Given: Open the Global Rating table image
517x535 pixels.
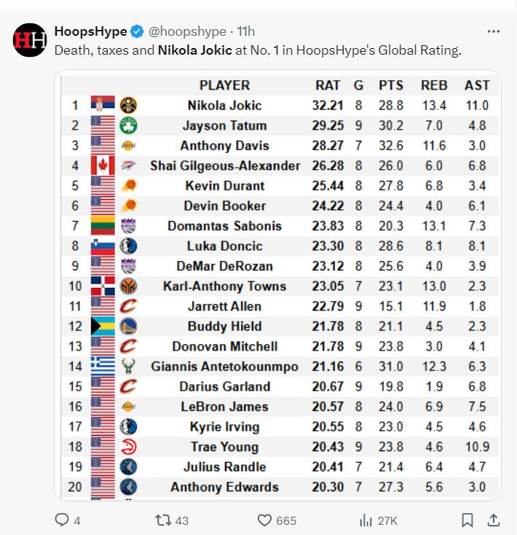Looking at the screenshot, I should coord(277,285).
